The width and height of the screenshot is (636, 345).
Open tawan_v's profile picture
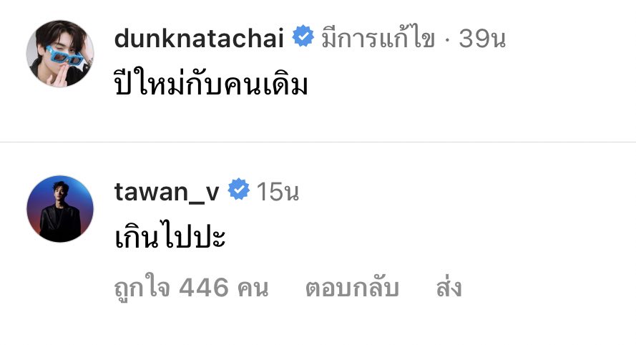pos(60,208)
